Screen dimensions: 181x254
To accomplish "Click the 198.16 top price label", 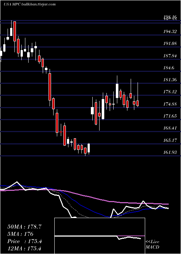I will tap(170, 17).
